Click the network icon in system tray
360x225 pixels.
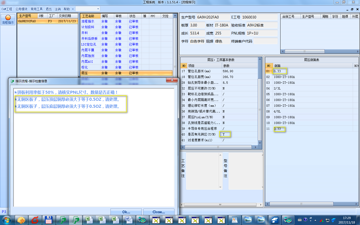[327, 220]
